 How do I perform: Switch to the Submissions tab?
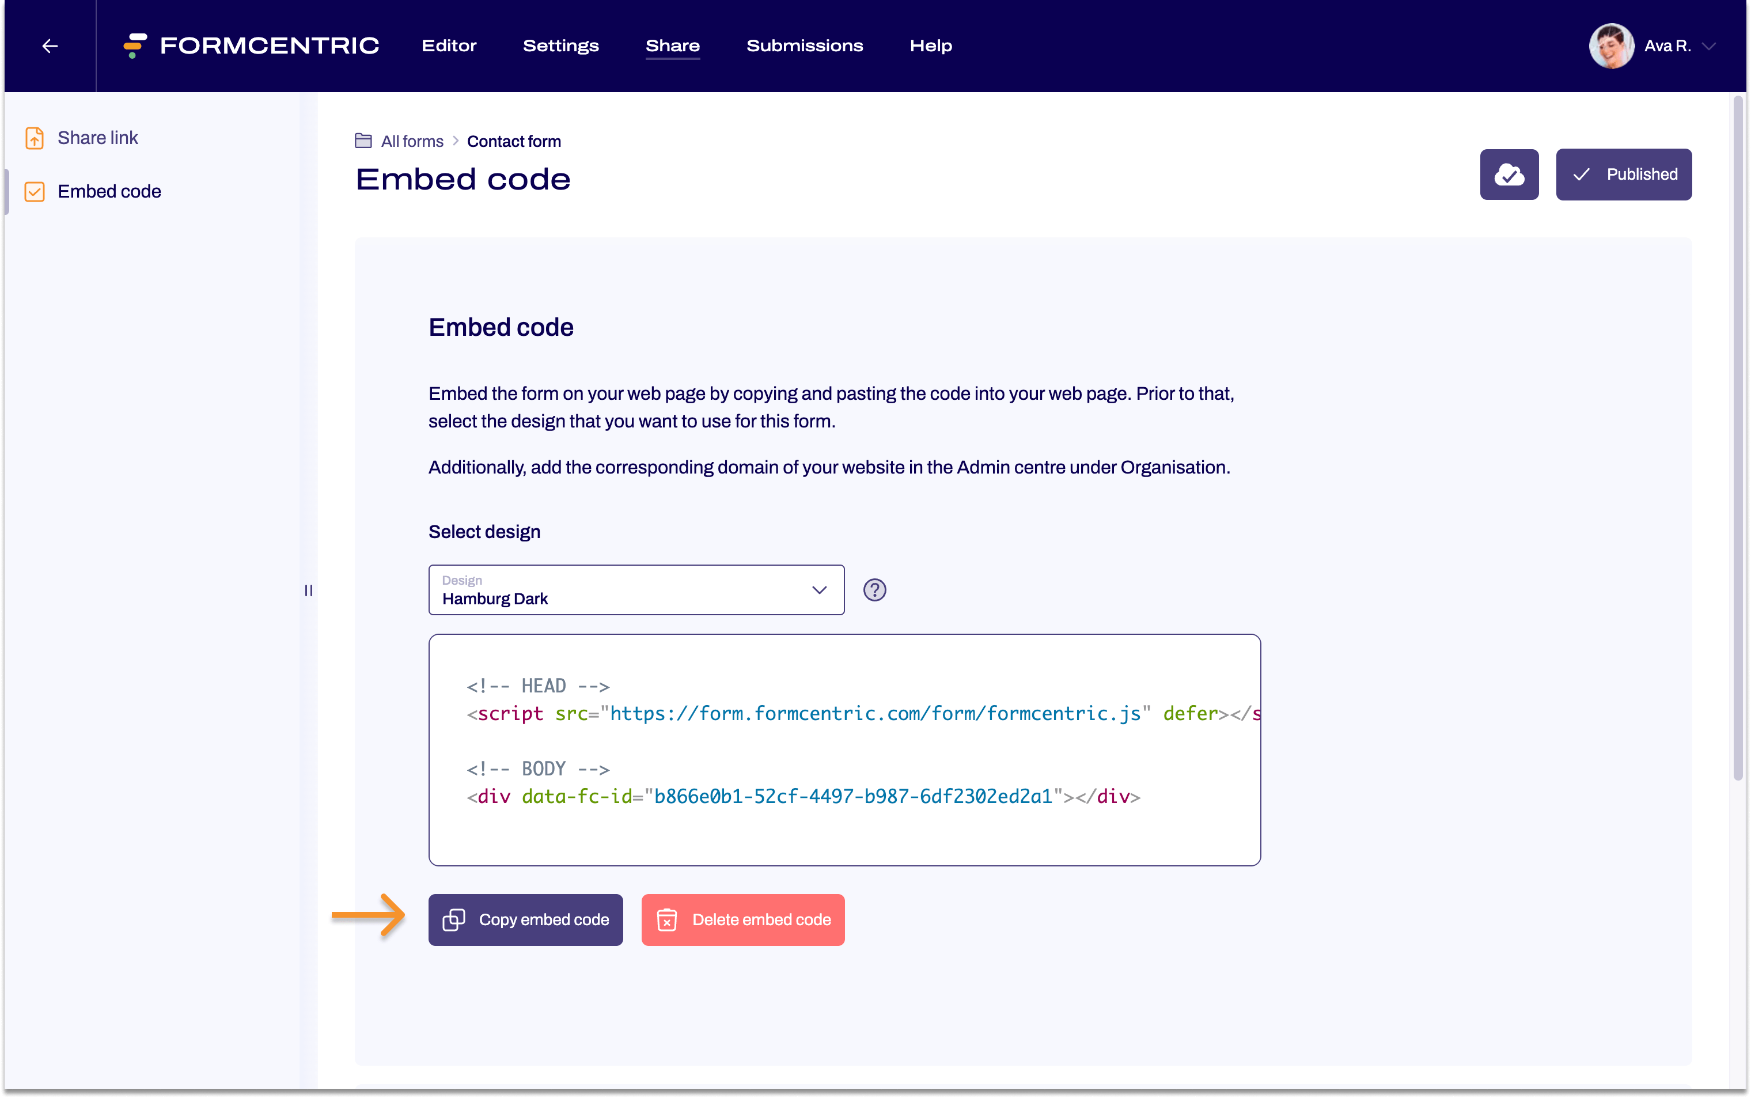(805, 46)
